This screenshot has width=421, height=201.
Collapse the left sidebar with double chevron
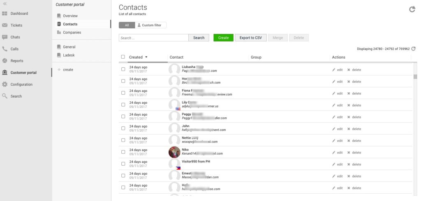5,4
